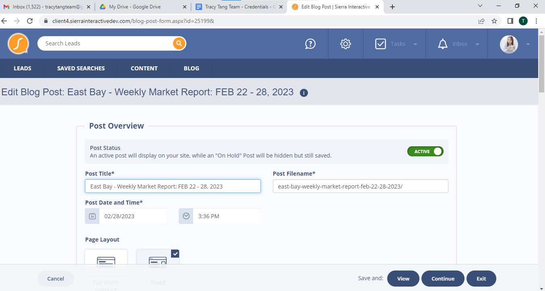The width and height of the screenshot is (545, 291).
Task: Close the My Drive tab
Action: pos(184,7)
